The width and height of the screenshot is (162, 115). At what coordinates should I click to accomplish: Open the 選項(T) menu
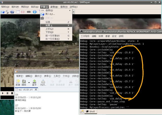tap(64, 7)
